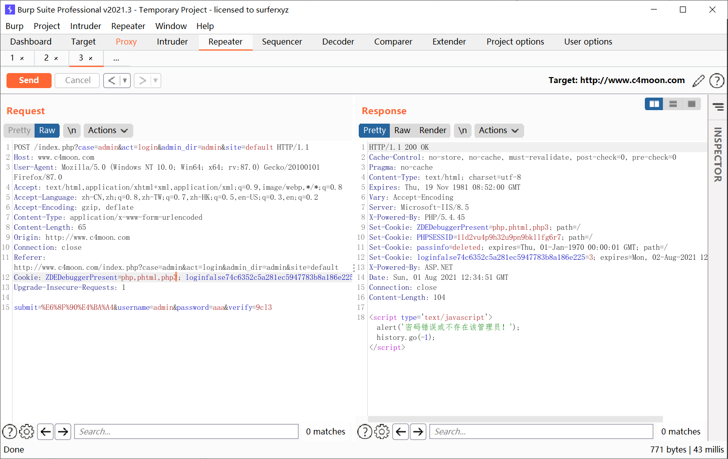Viewport: 728px width, 459px height.
Task: Go to previous match in response search
Action: [401, 431]
